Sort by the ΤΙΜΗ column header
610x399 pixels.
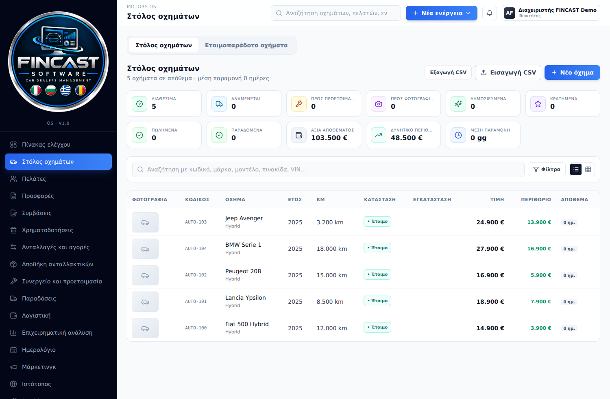497,199
